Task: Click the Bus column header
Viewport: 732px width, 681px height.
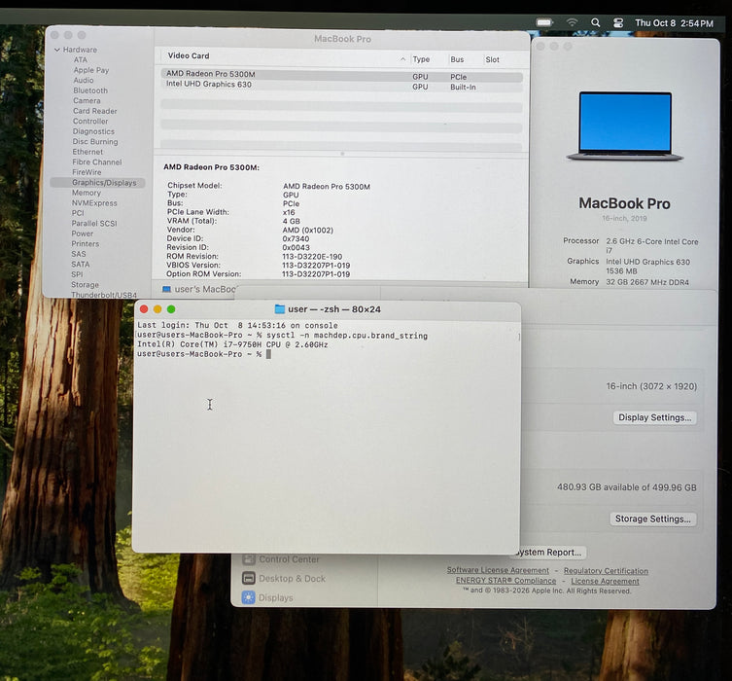Action: pyautogui.click(x=457, y=59)
